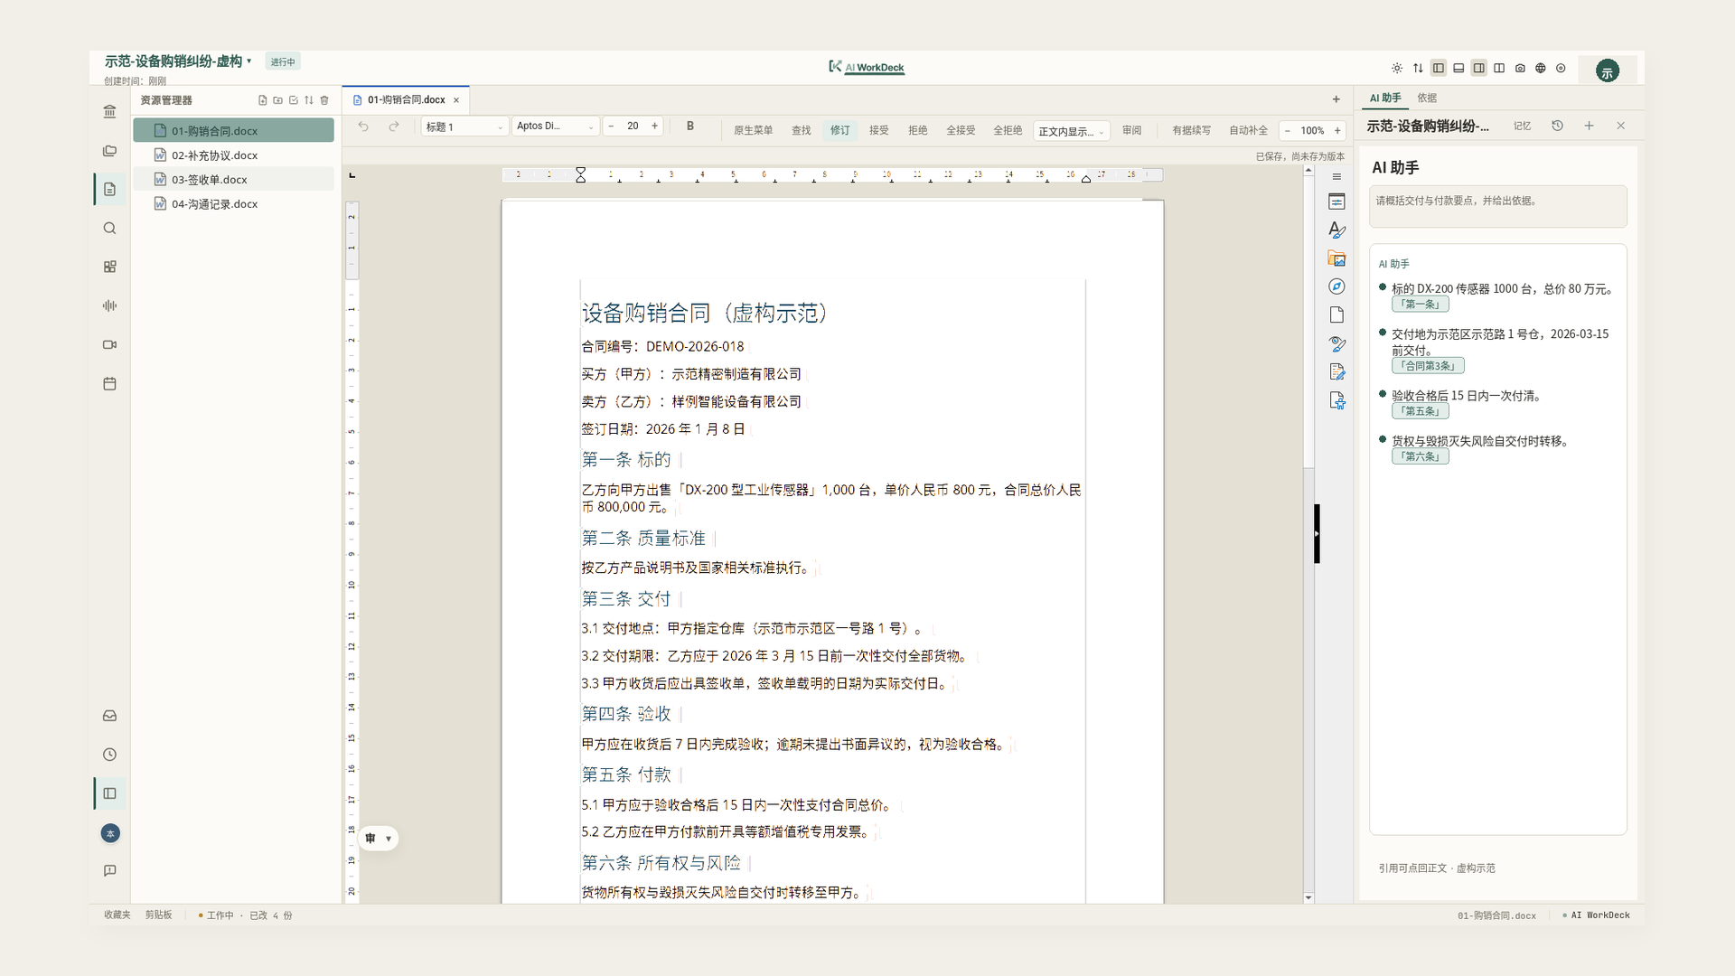The height and width of the screenshot is (976, 1735).
Task: Create new folder in 资源管理器
Action: (277, 100)
